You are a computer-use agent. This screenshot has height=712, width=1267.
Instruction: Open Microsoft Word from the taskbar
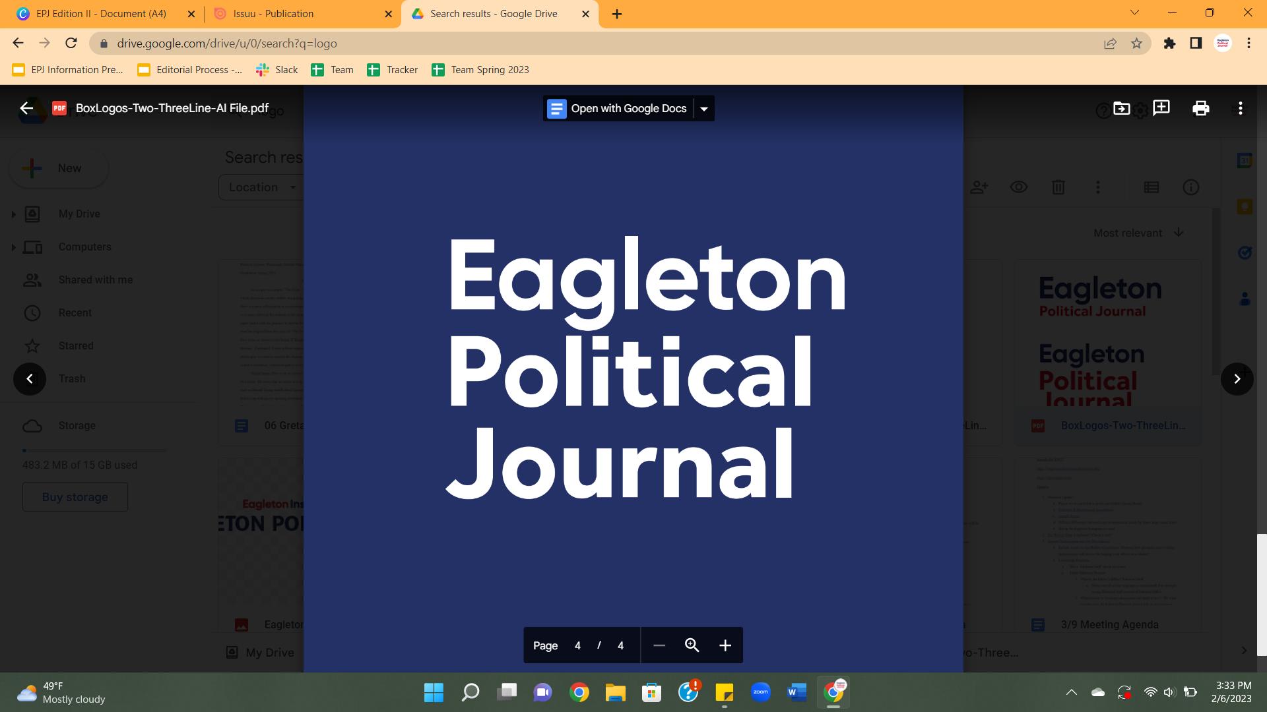tap(796, 692)
